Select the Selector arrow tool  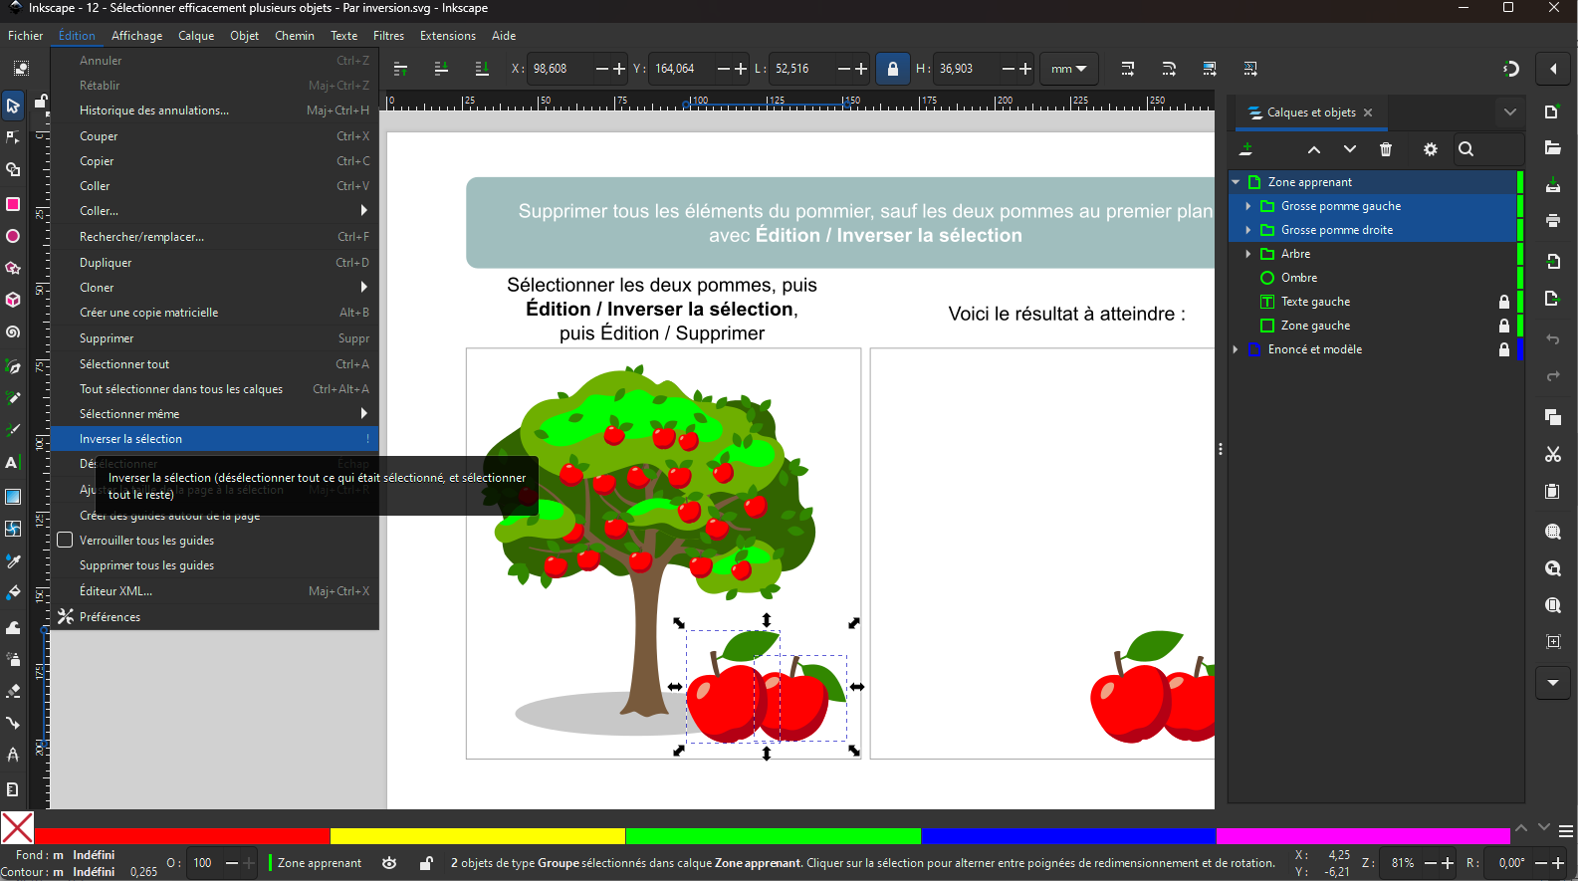pos(13,106)
